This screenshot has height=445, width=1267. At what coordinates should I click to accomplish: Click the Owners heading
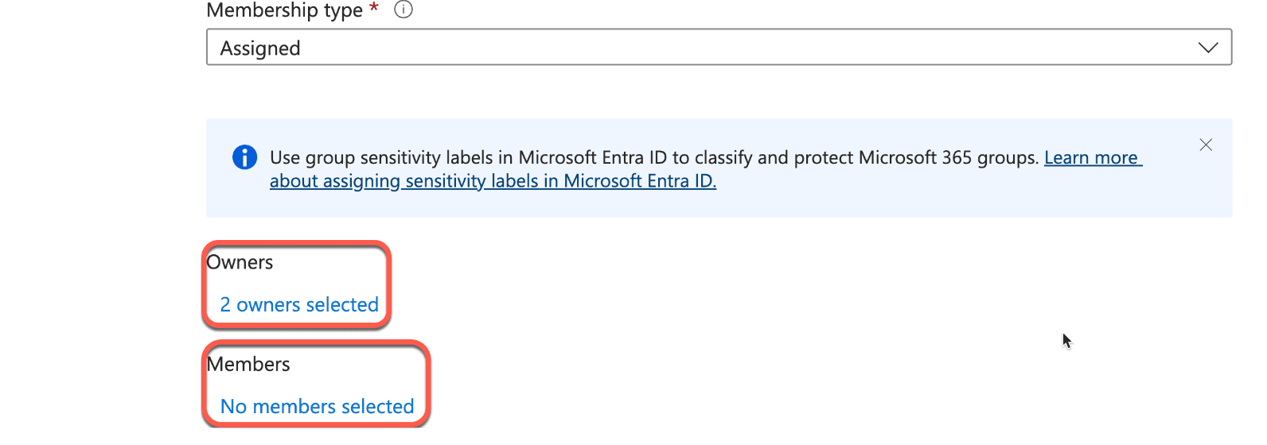pos(240,262)
